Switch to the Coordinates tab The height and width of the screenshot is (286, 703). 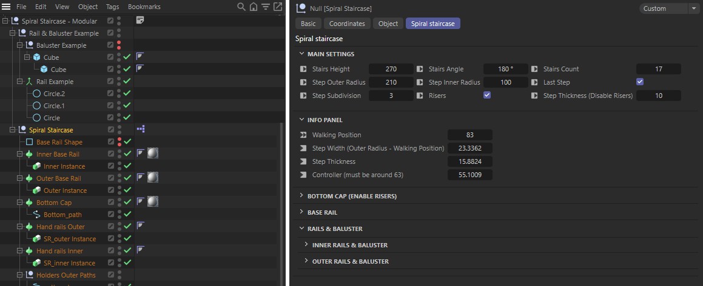click(347, 24)
